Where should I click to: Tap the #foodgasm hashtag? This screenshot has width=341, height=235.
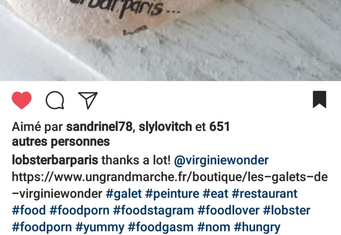coord(160,227)
